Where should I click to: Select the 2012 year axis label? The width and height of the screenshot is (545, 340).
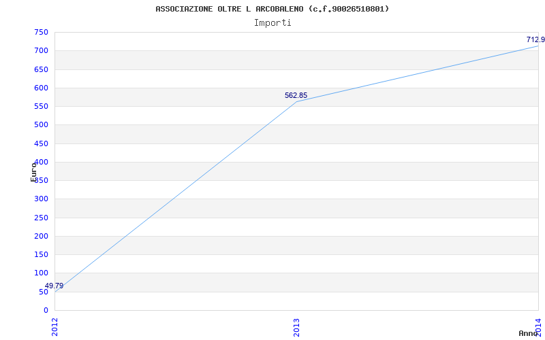click(x=54, y=327)
